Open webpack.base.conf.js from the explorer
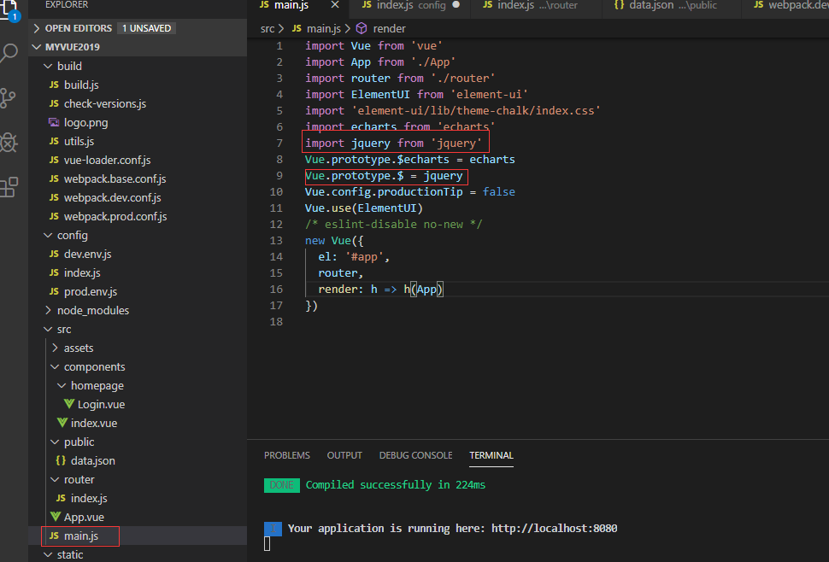The height and width of the screenshot is (562, 829). click(115, 179)
